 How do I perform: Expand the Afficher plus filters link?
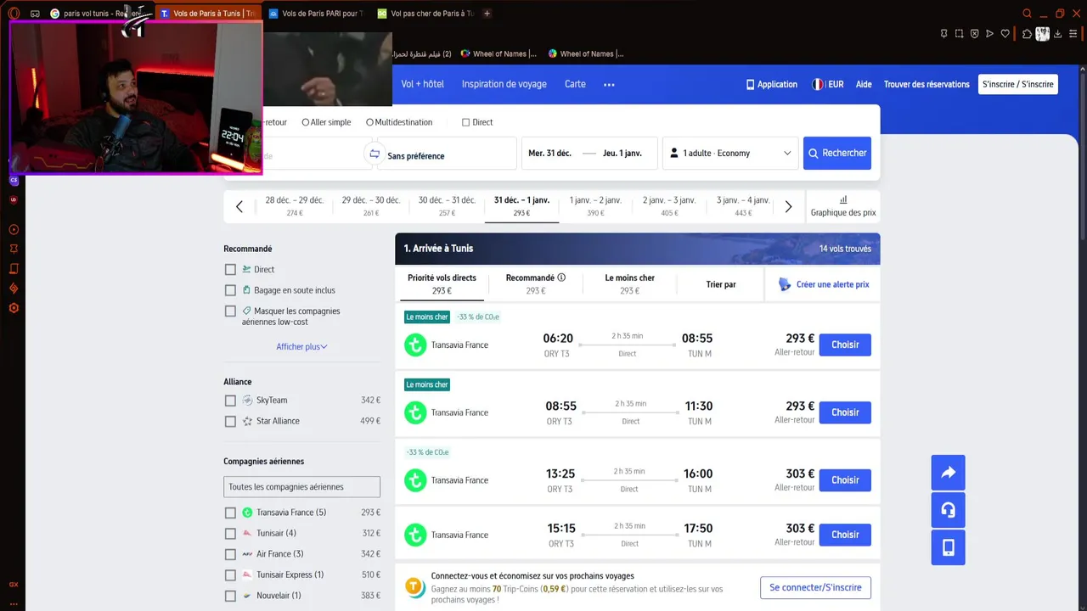click(301, 346)
